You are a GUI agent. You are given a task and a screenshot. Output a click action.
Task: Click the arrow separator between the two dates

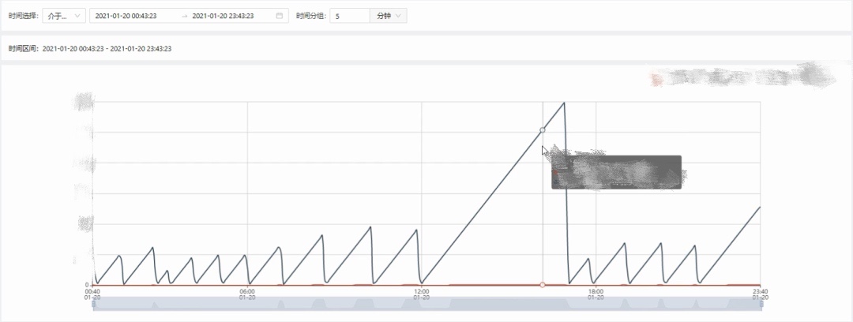point(185,16)
